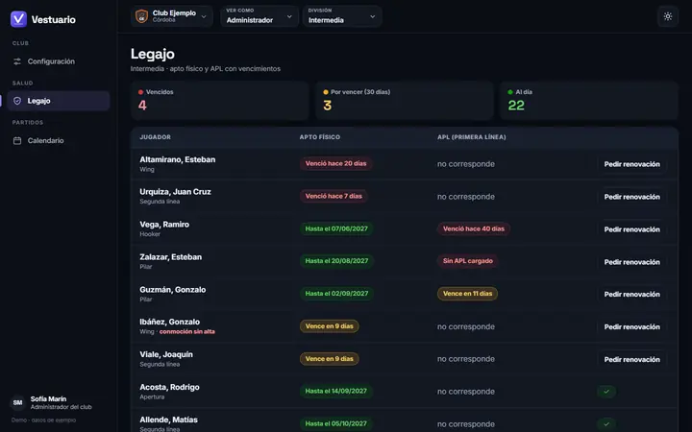Select player name Vega, Ramiro
Image resolution: width=692 pixels, height=432 pixels.
tap(164, 225)
